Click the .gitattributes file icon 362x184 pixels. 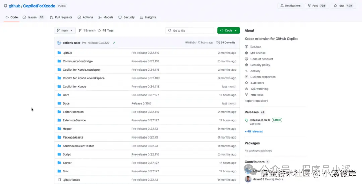coord(59,180)
